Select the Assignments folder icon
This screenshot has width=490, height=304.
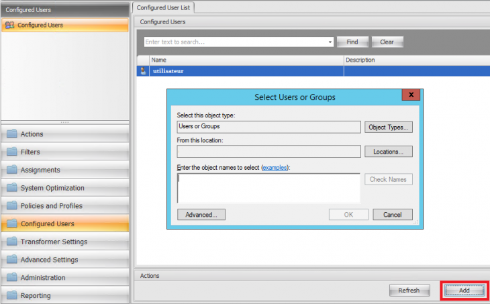click(12, 170)
